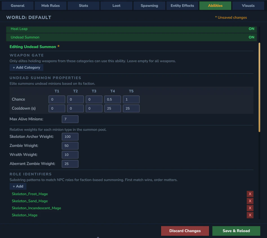Edit the T1 Chance field

pyautogui.click(x=57, y=99)
